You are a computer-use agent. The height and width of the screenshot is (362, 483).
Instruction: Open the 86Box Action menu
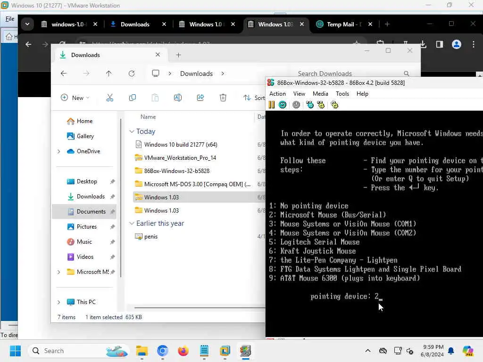(277, 94)
